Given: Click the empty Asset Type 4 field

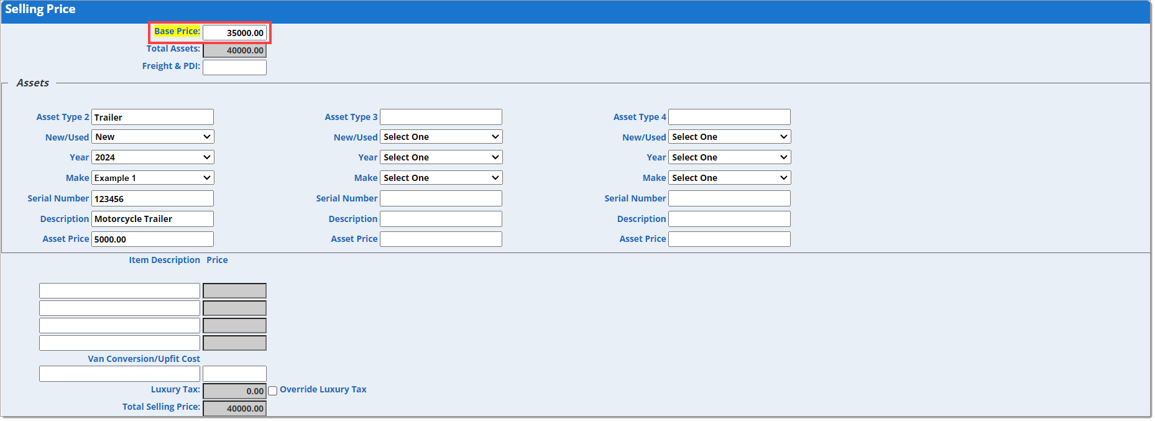Looking at the screenshot, I should point(730,117).
